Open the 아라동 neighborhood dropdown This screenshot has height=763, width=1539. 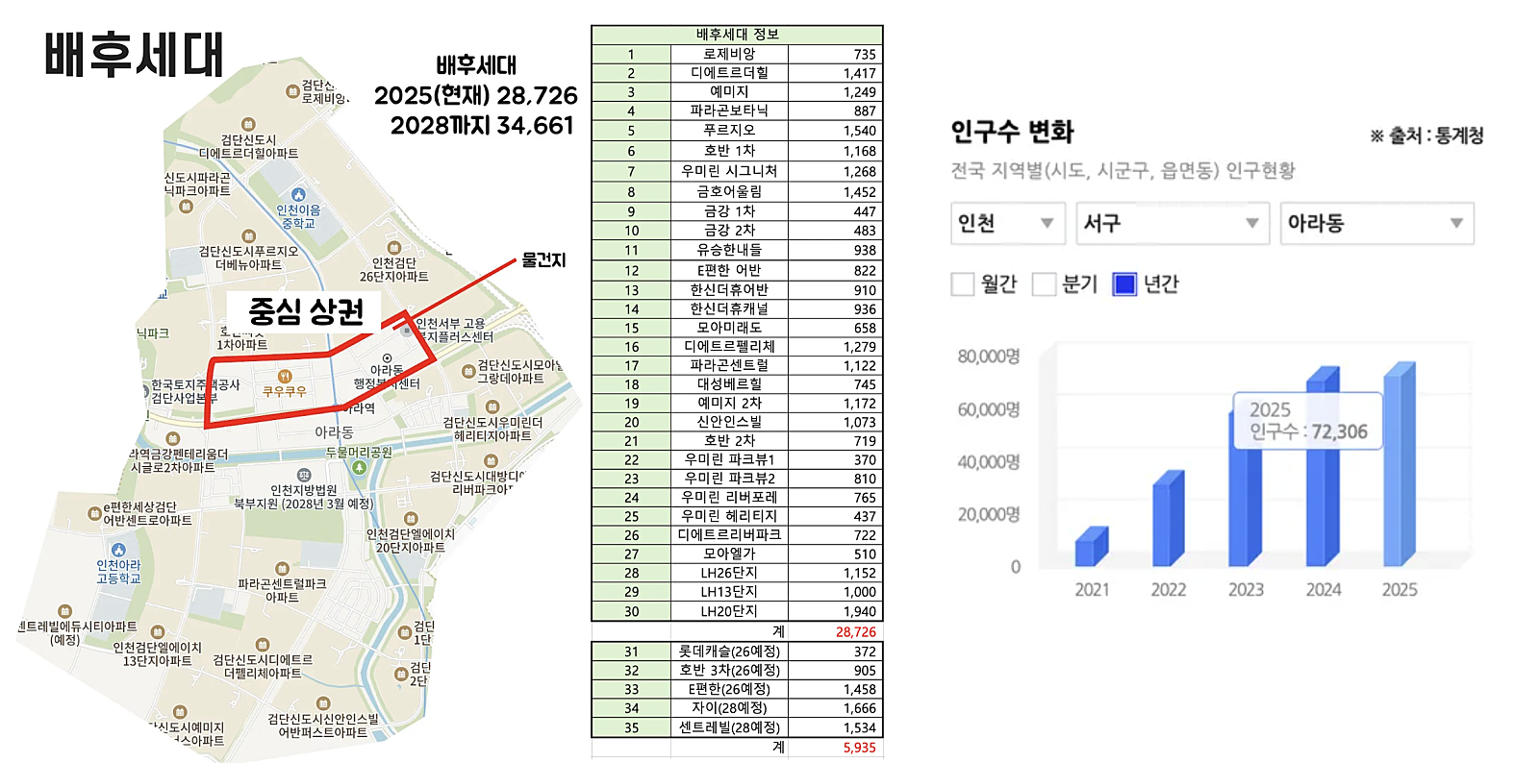coord(1376,223)
